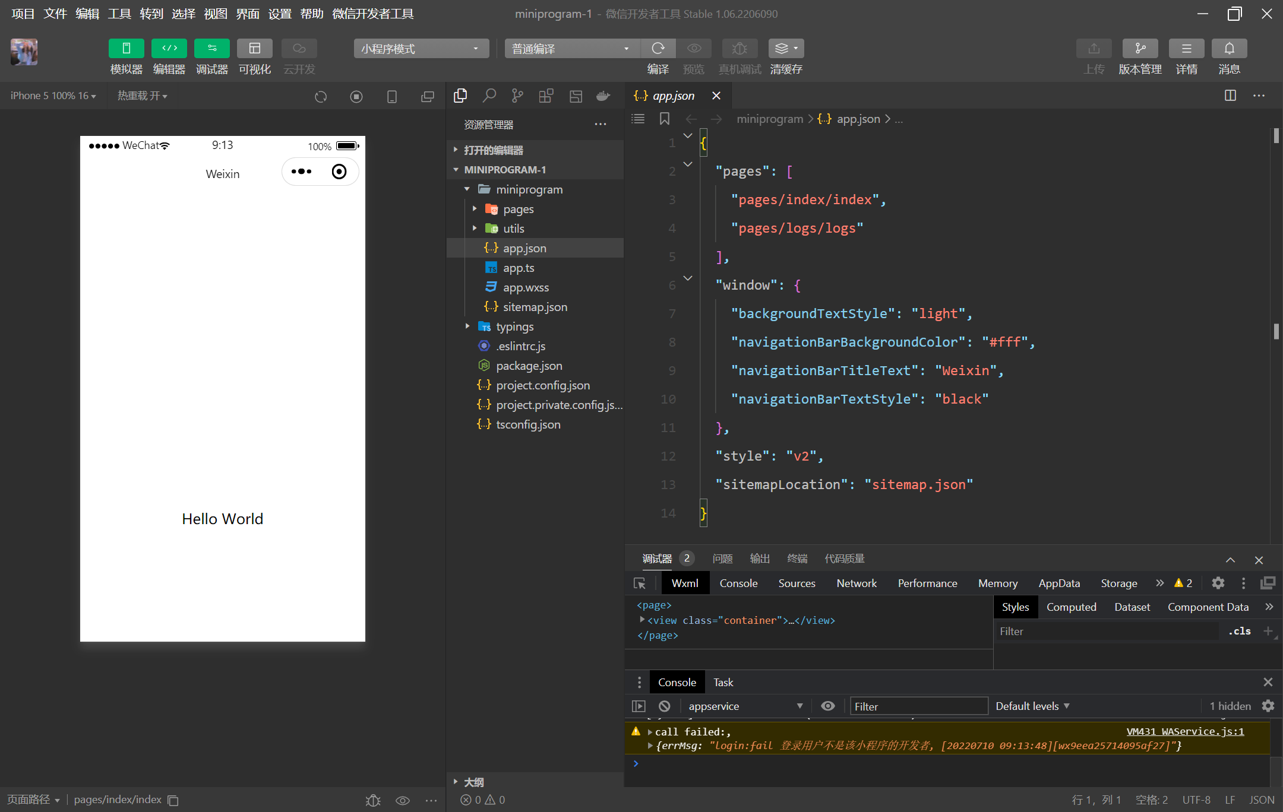1283x812 pixels.
Task: Open the 普通编译 compile mode dropdown
Action: (x=573, y=49)
